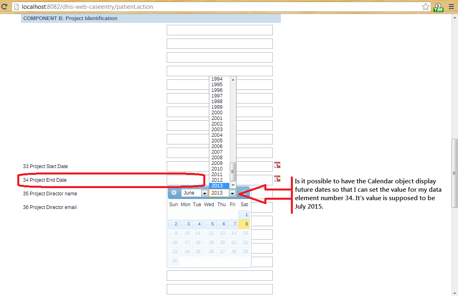Screen dimensions: 458x296
Task: Clear the Project End Date calendar icon
Action: pos(277,178)
